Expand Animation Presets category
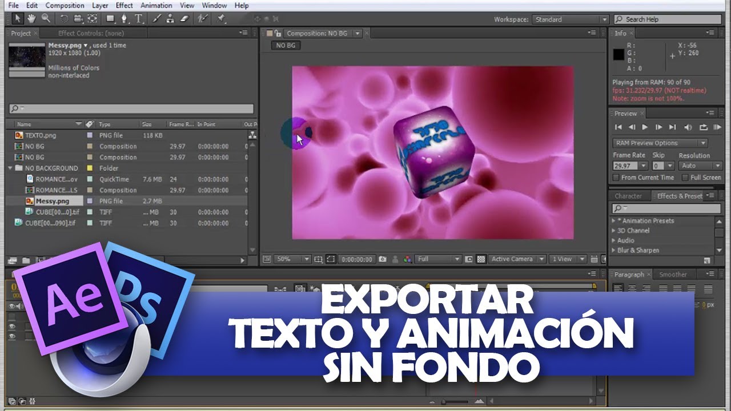 [x=614, y=221]
